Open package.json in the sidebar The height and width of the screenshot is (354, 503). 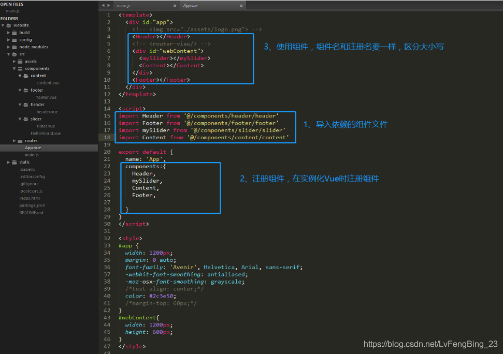pos(32,205)
